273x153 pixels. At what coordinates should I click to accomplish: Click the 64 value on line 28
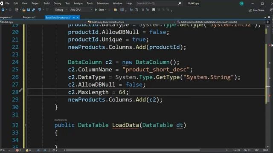pyautogui.click(x=122, y=92)
